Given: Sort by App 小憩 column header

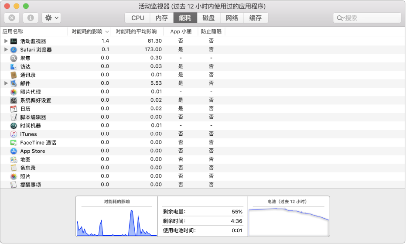Looking at the screenshot, I should 181,31.
